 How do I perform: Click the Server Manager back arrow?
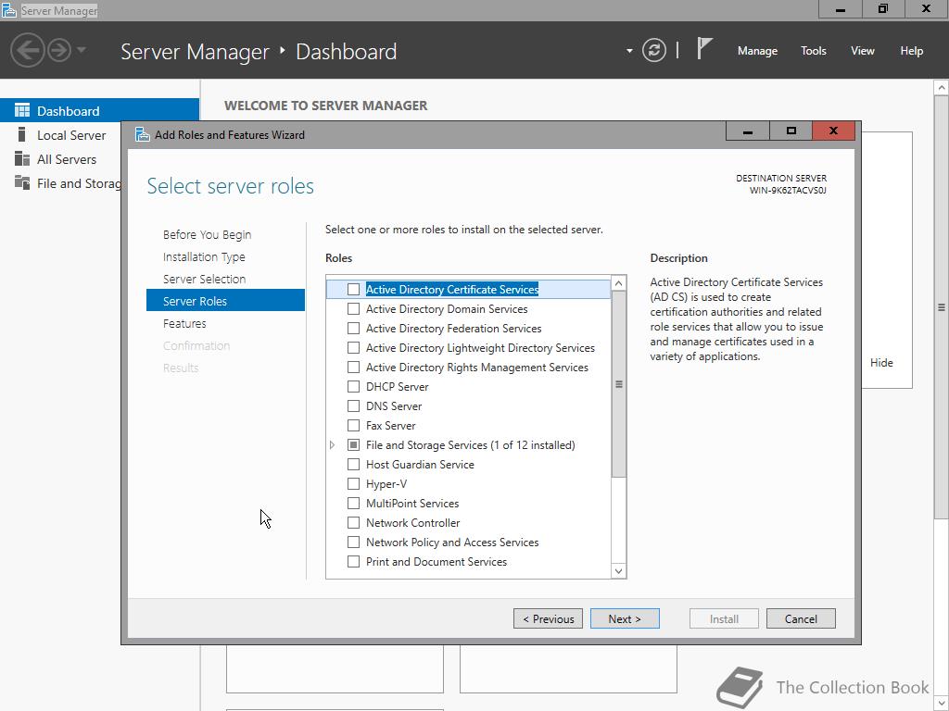click(x=28, y=50)
